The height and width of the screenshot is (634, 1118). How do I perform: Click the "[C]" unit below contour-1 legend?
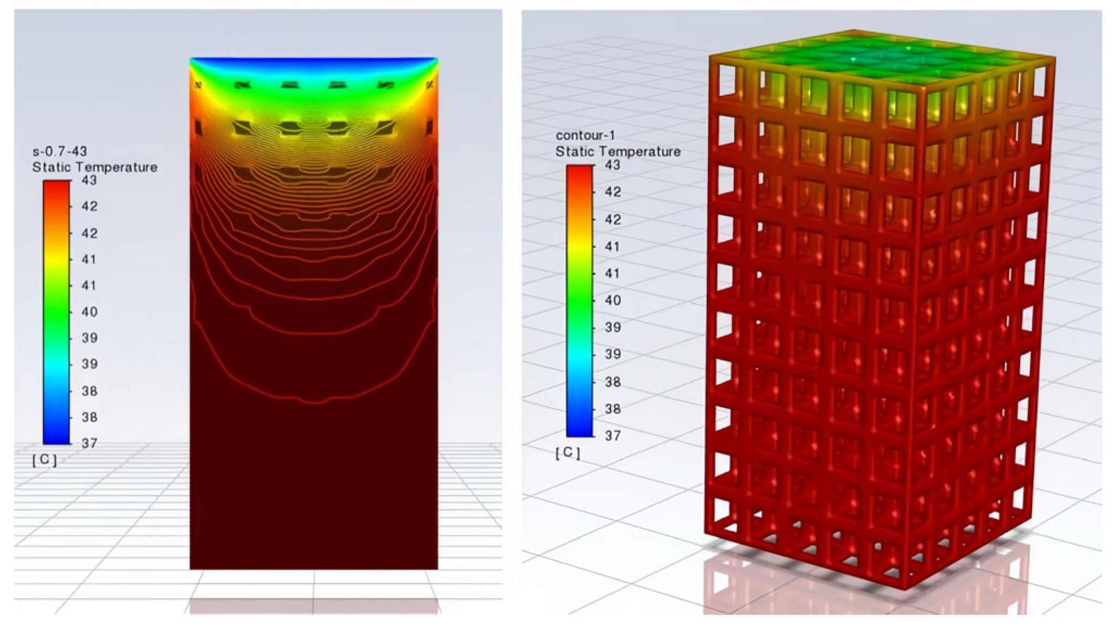pos(567,453)
